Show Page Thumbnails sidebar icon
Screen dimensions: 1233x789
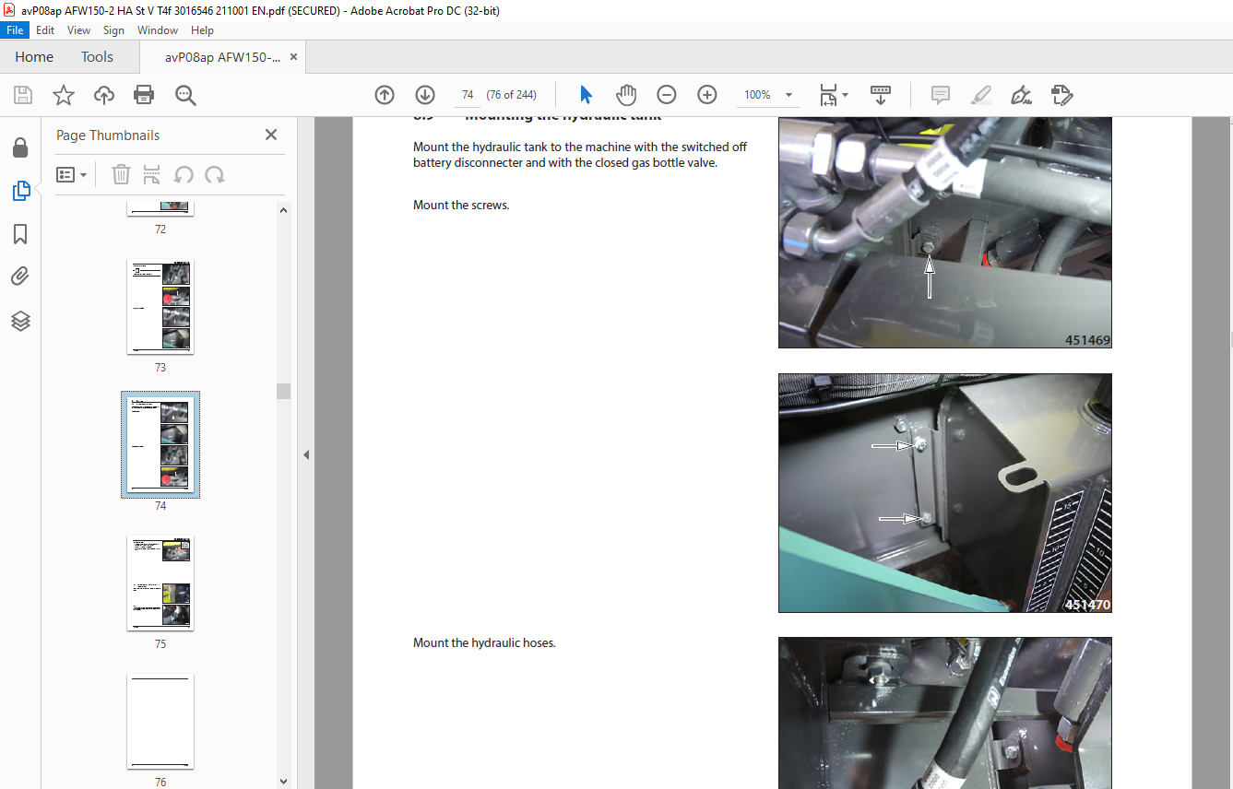pos(20,191)
